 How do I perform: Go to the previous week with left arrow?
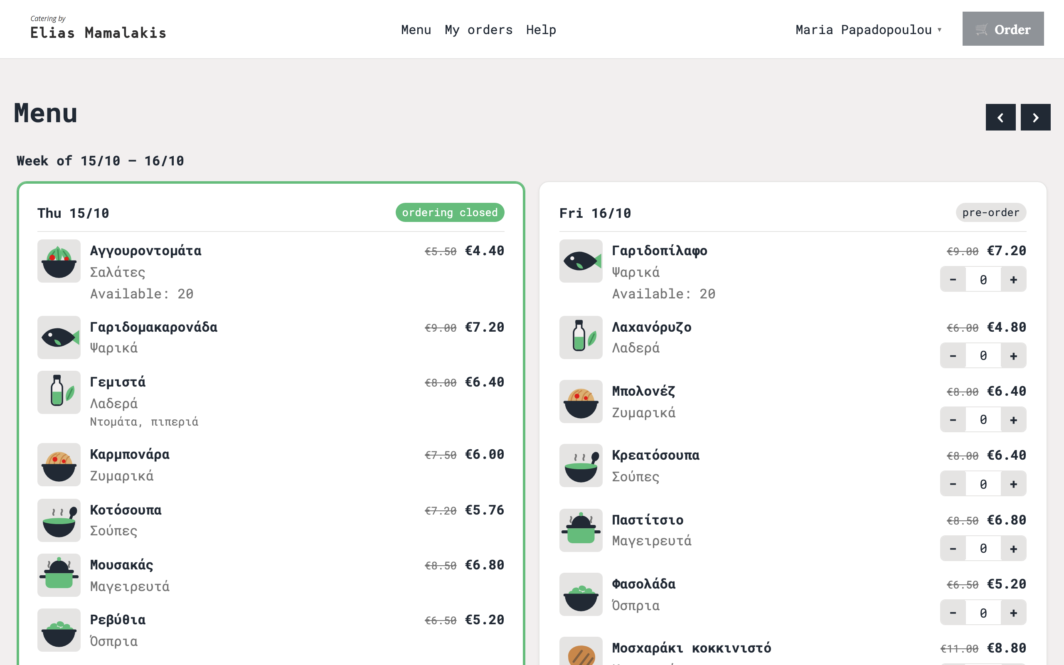(x=1000, y=118)
